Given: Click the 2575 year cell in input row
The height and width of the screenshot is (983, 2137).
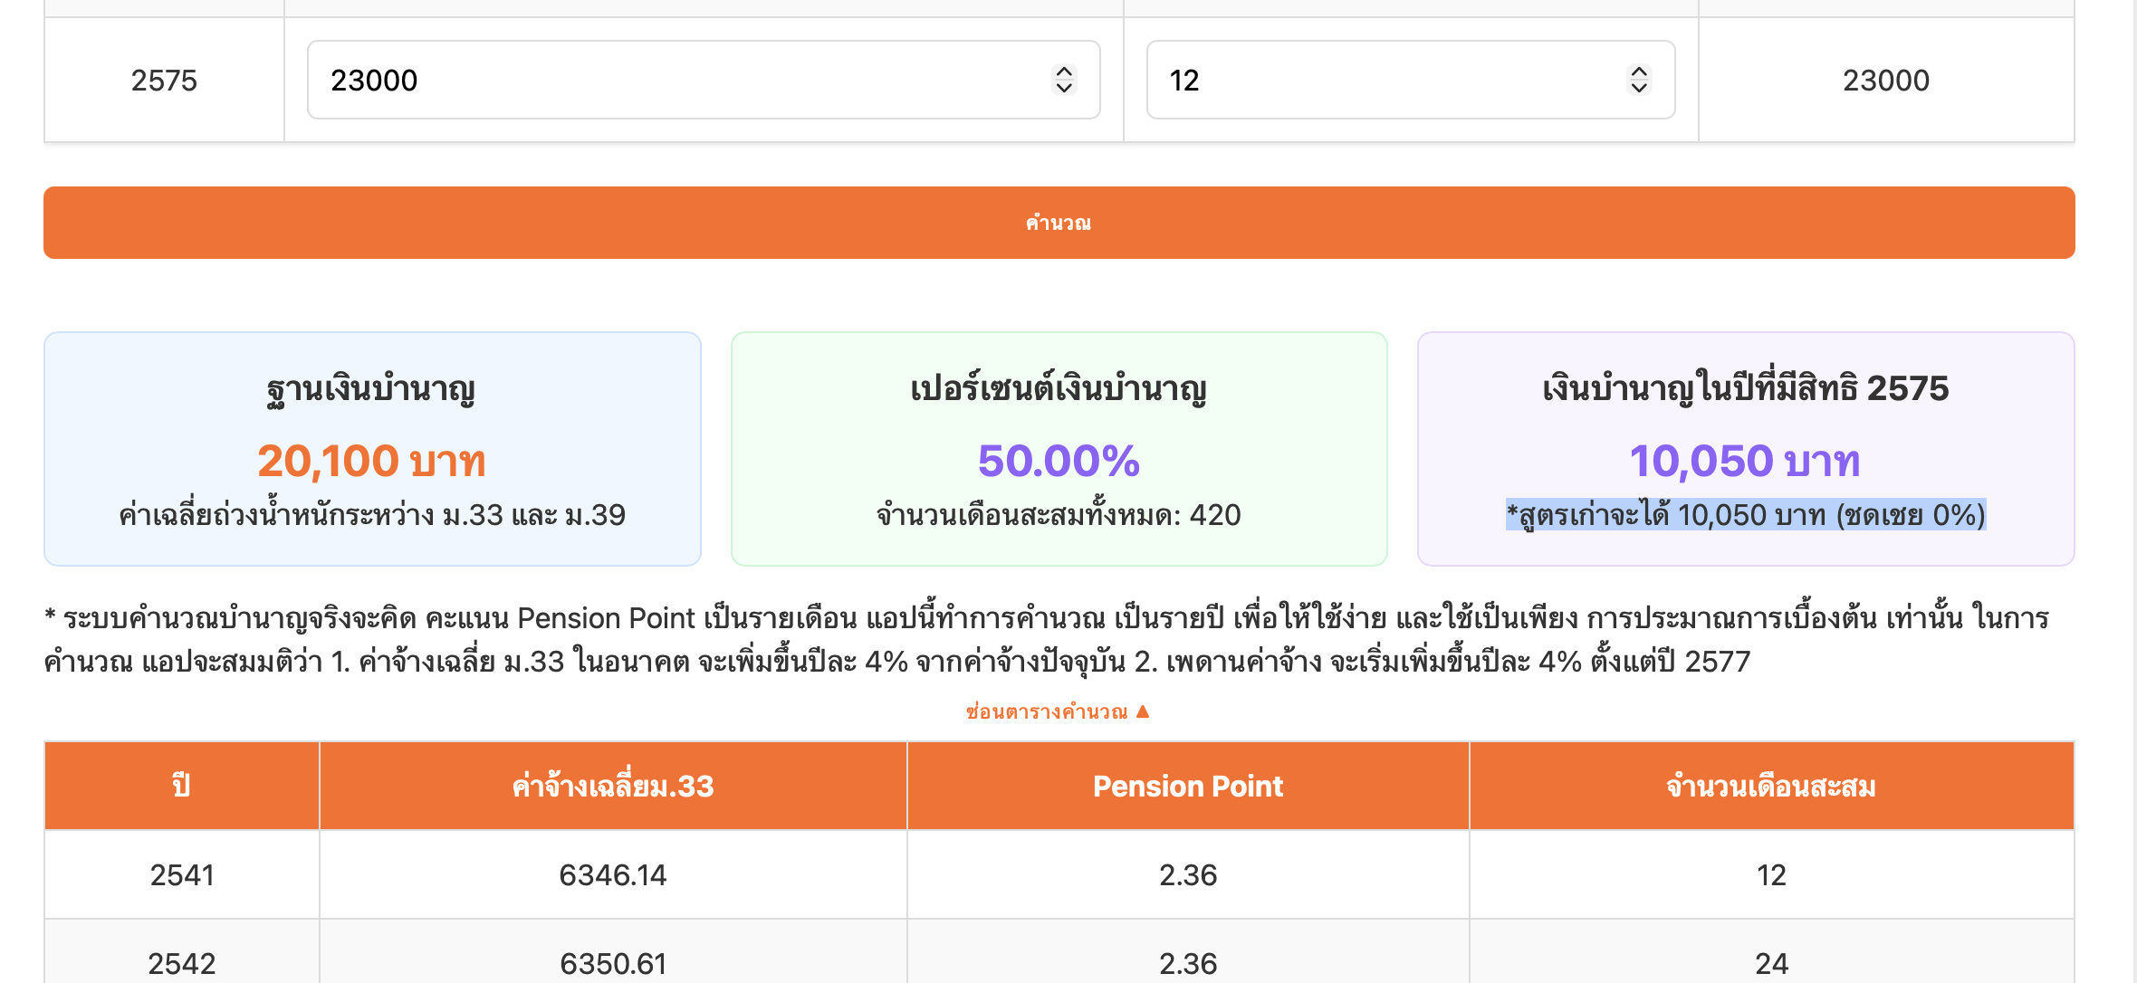Looking at the screenshot, I should (x=164, y=80).
